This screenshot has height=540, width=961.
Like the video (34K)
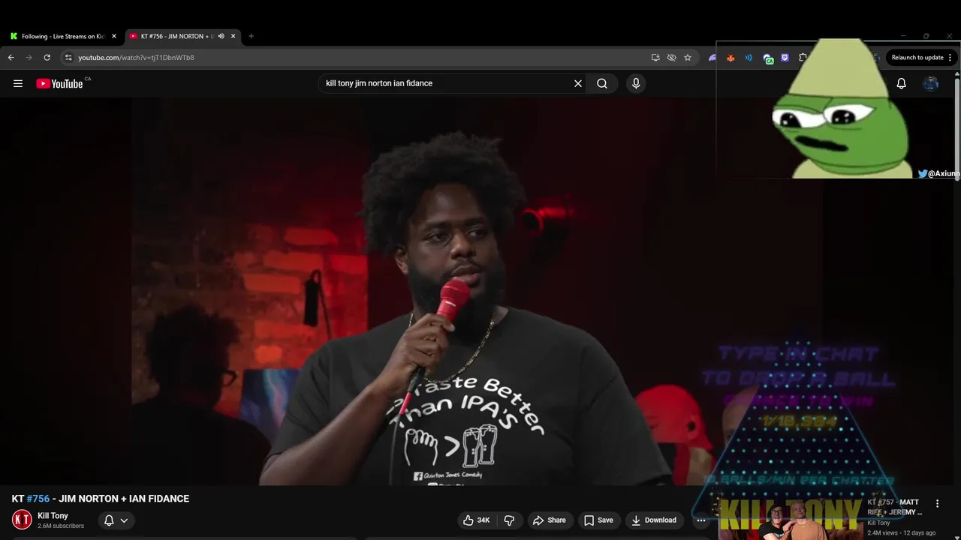click(x=477, y=520)
